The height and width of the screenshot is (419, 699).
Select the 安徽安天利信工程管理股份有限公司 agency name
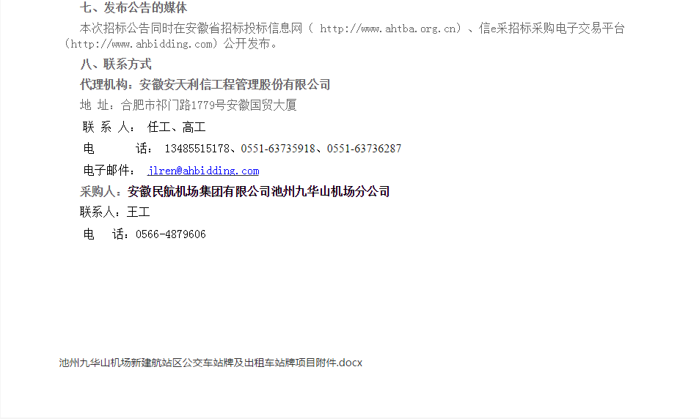(235, 84)
